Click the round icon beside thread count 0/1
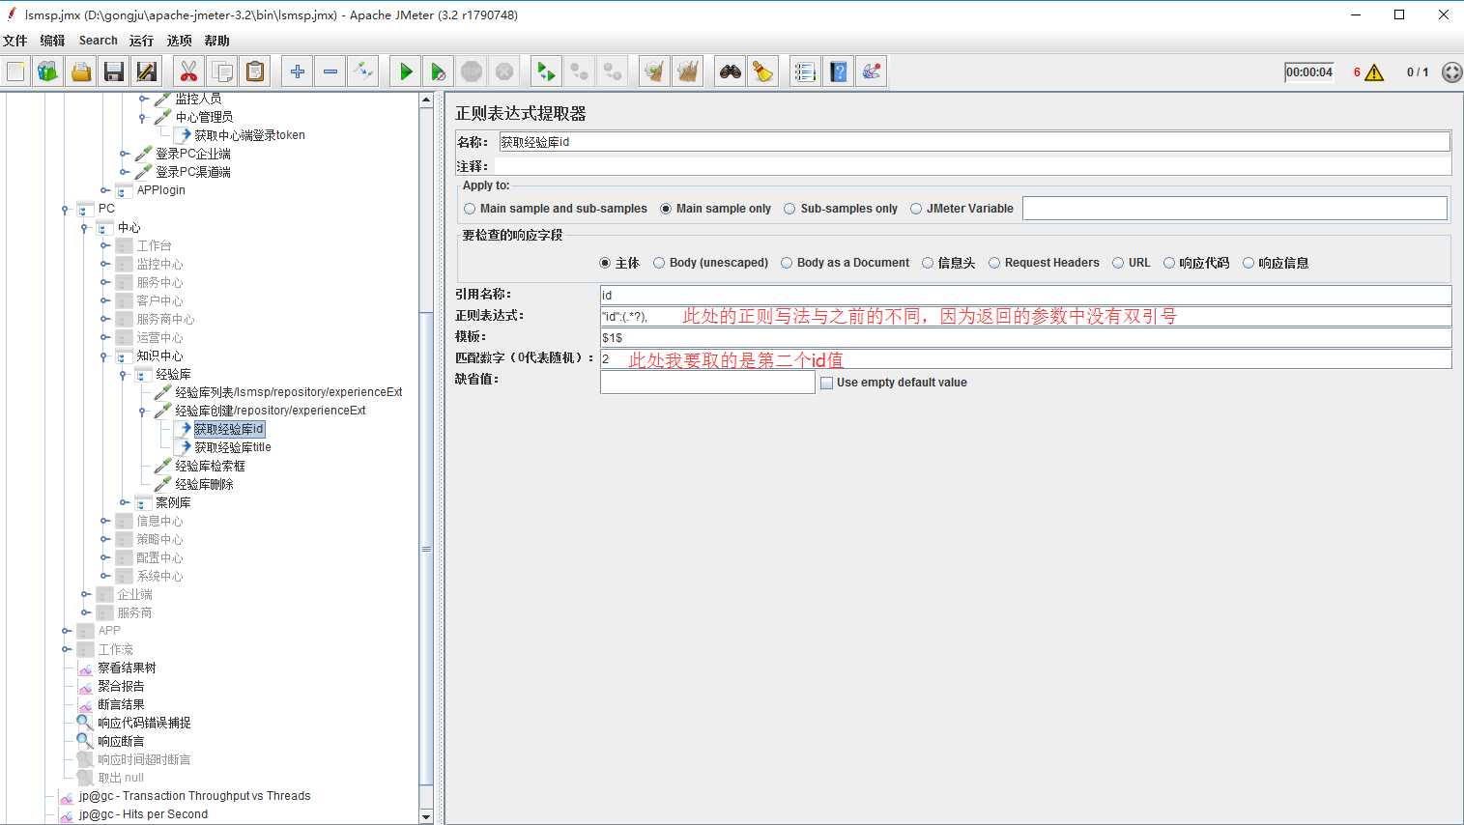Viewport: 1464px width, 825px height. [1451, 72]
